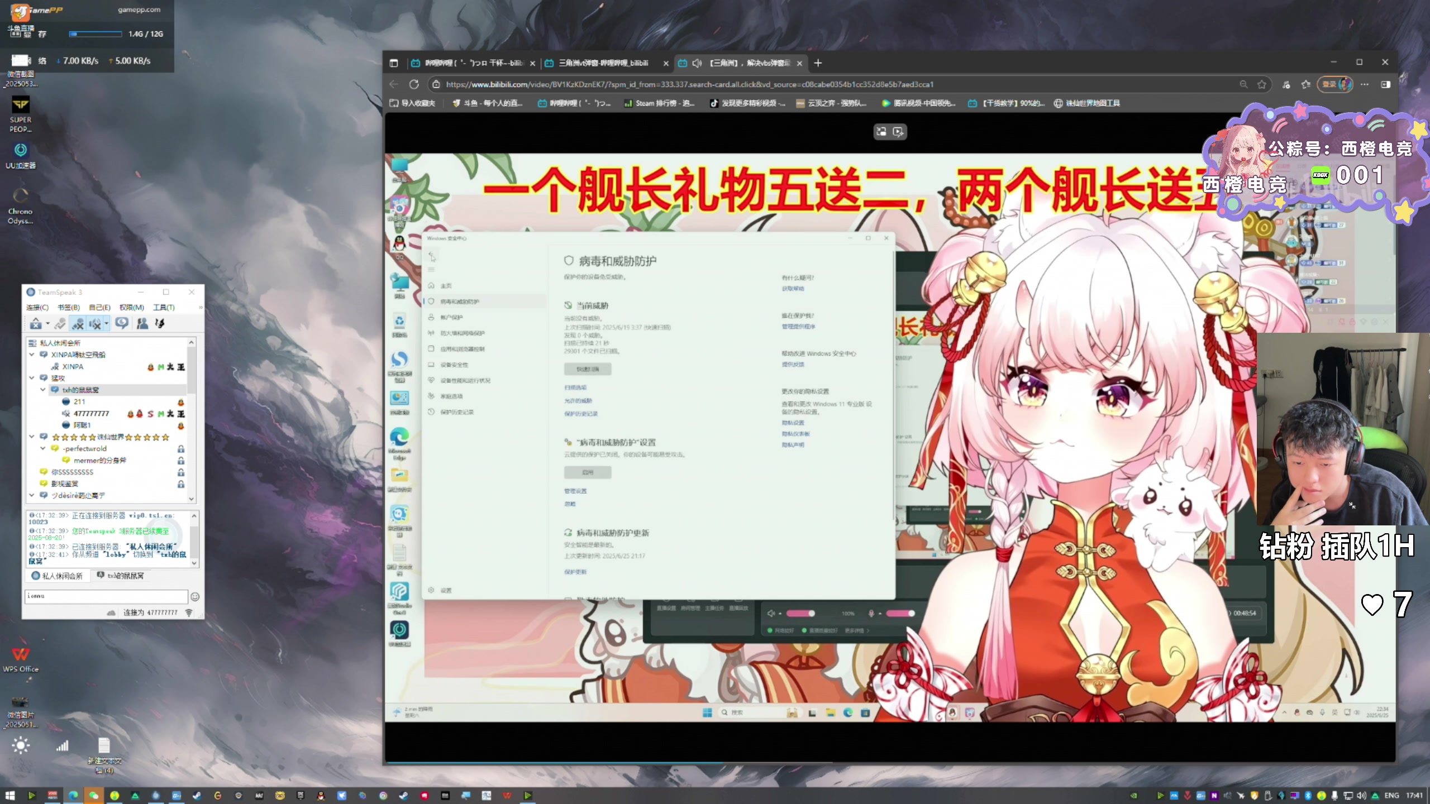Viewport: 1430px width, 804px height.
Task: Open Windows Start button on taskbar
Action: (10, 796)
